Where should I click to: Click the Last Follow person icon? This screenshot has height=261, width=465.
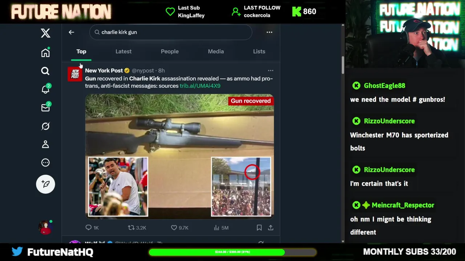coord(236,12)
